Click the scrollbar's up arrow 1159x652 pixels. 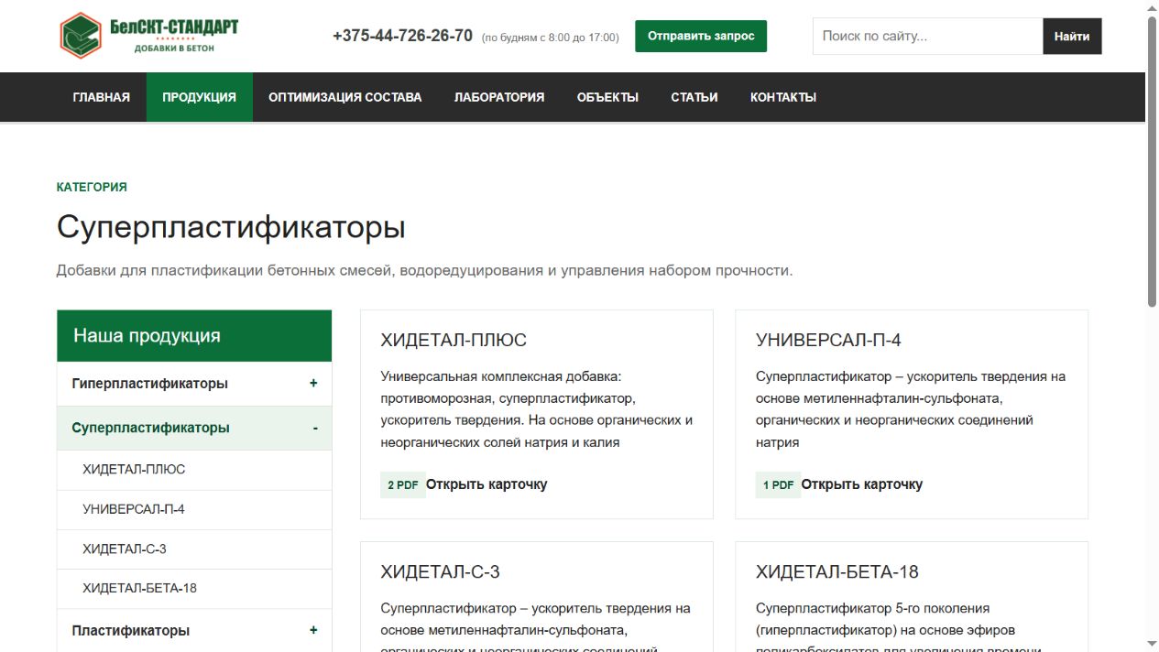[1152, 7]
